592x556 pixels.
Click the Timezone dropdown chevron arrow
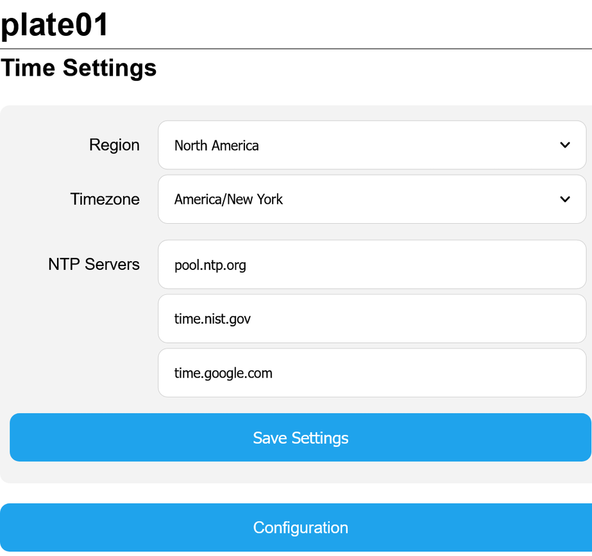click(564, 199)
